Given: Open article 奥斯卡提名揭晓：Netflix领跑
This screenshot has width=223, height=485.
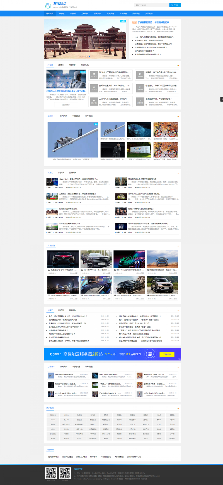Looking at the screenshot, I should [115, 86].
